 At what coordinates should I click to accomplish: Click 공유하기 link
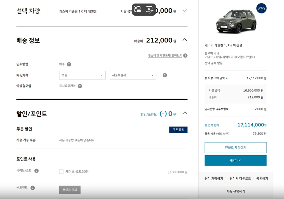pyautogui.click(x=262, y=179)
